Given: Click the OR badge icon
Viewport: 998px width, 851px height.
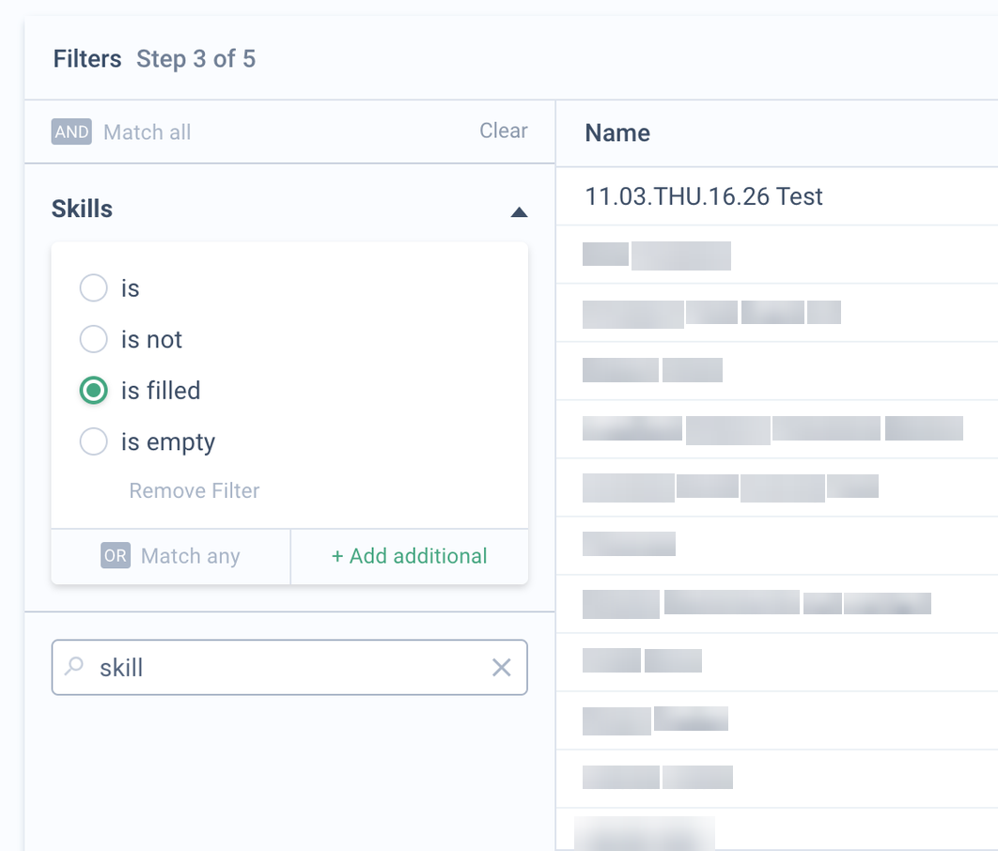Looking at the screenshot, I should 116,555.
